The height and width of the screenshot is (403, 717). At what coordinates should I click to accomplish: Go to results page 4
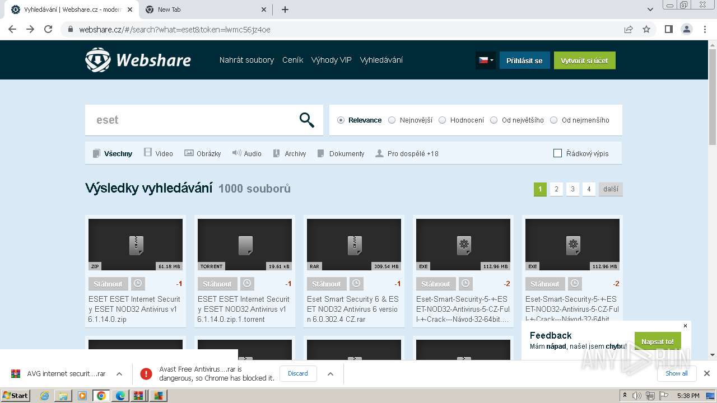point(589,189)
